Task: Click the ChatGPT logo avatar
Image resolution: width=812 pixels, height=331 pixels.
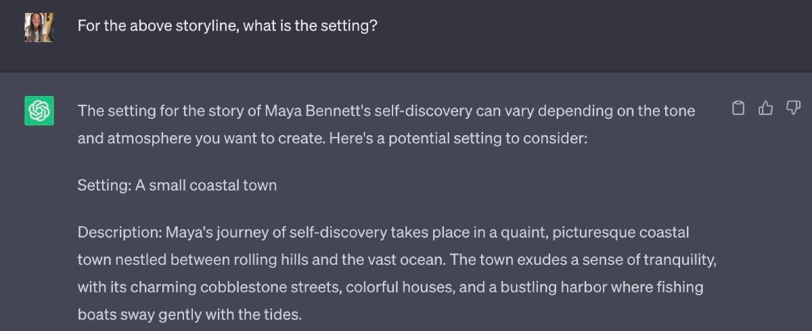Action: pos(39,111)
